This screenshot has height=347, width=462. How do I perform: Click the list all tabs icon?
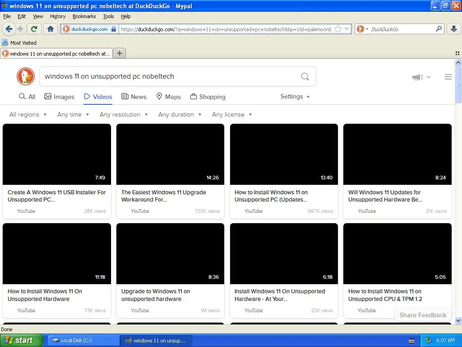tap(457, 53)
